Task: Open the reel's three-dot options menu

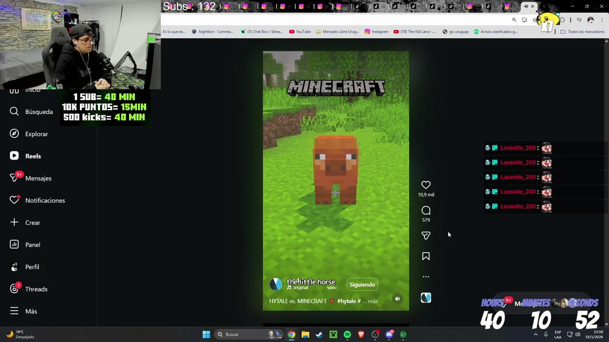Action: tap(426, 276)
